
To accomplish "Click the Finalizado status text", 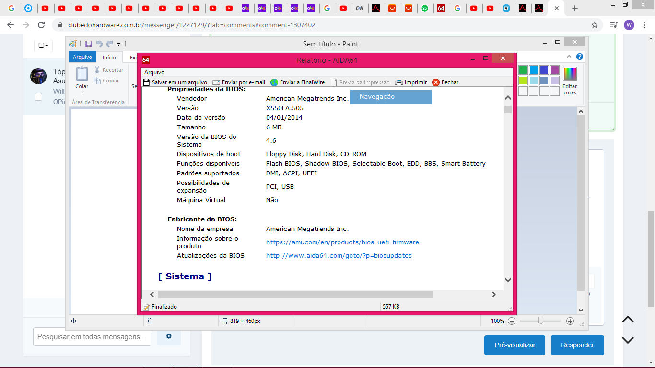I will tap(164, 307).
